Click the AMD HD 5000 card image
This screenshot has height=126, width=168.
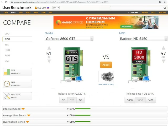pos(139,65)
